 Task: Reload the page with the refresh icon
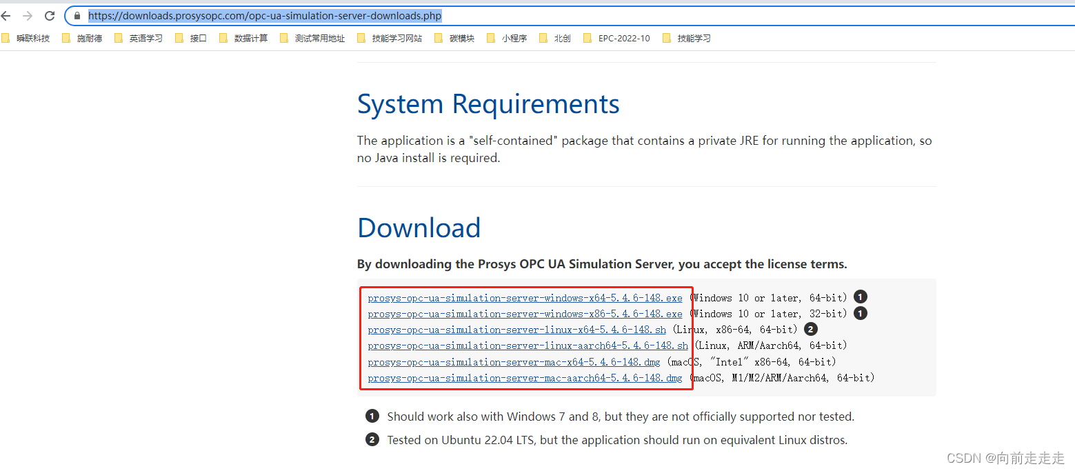(x=50, y=15)
